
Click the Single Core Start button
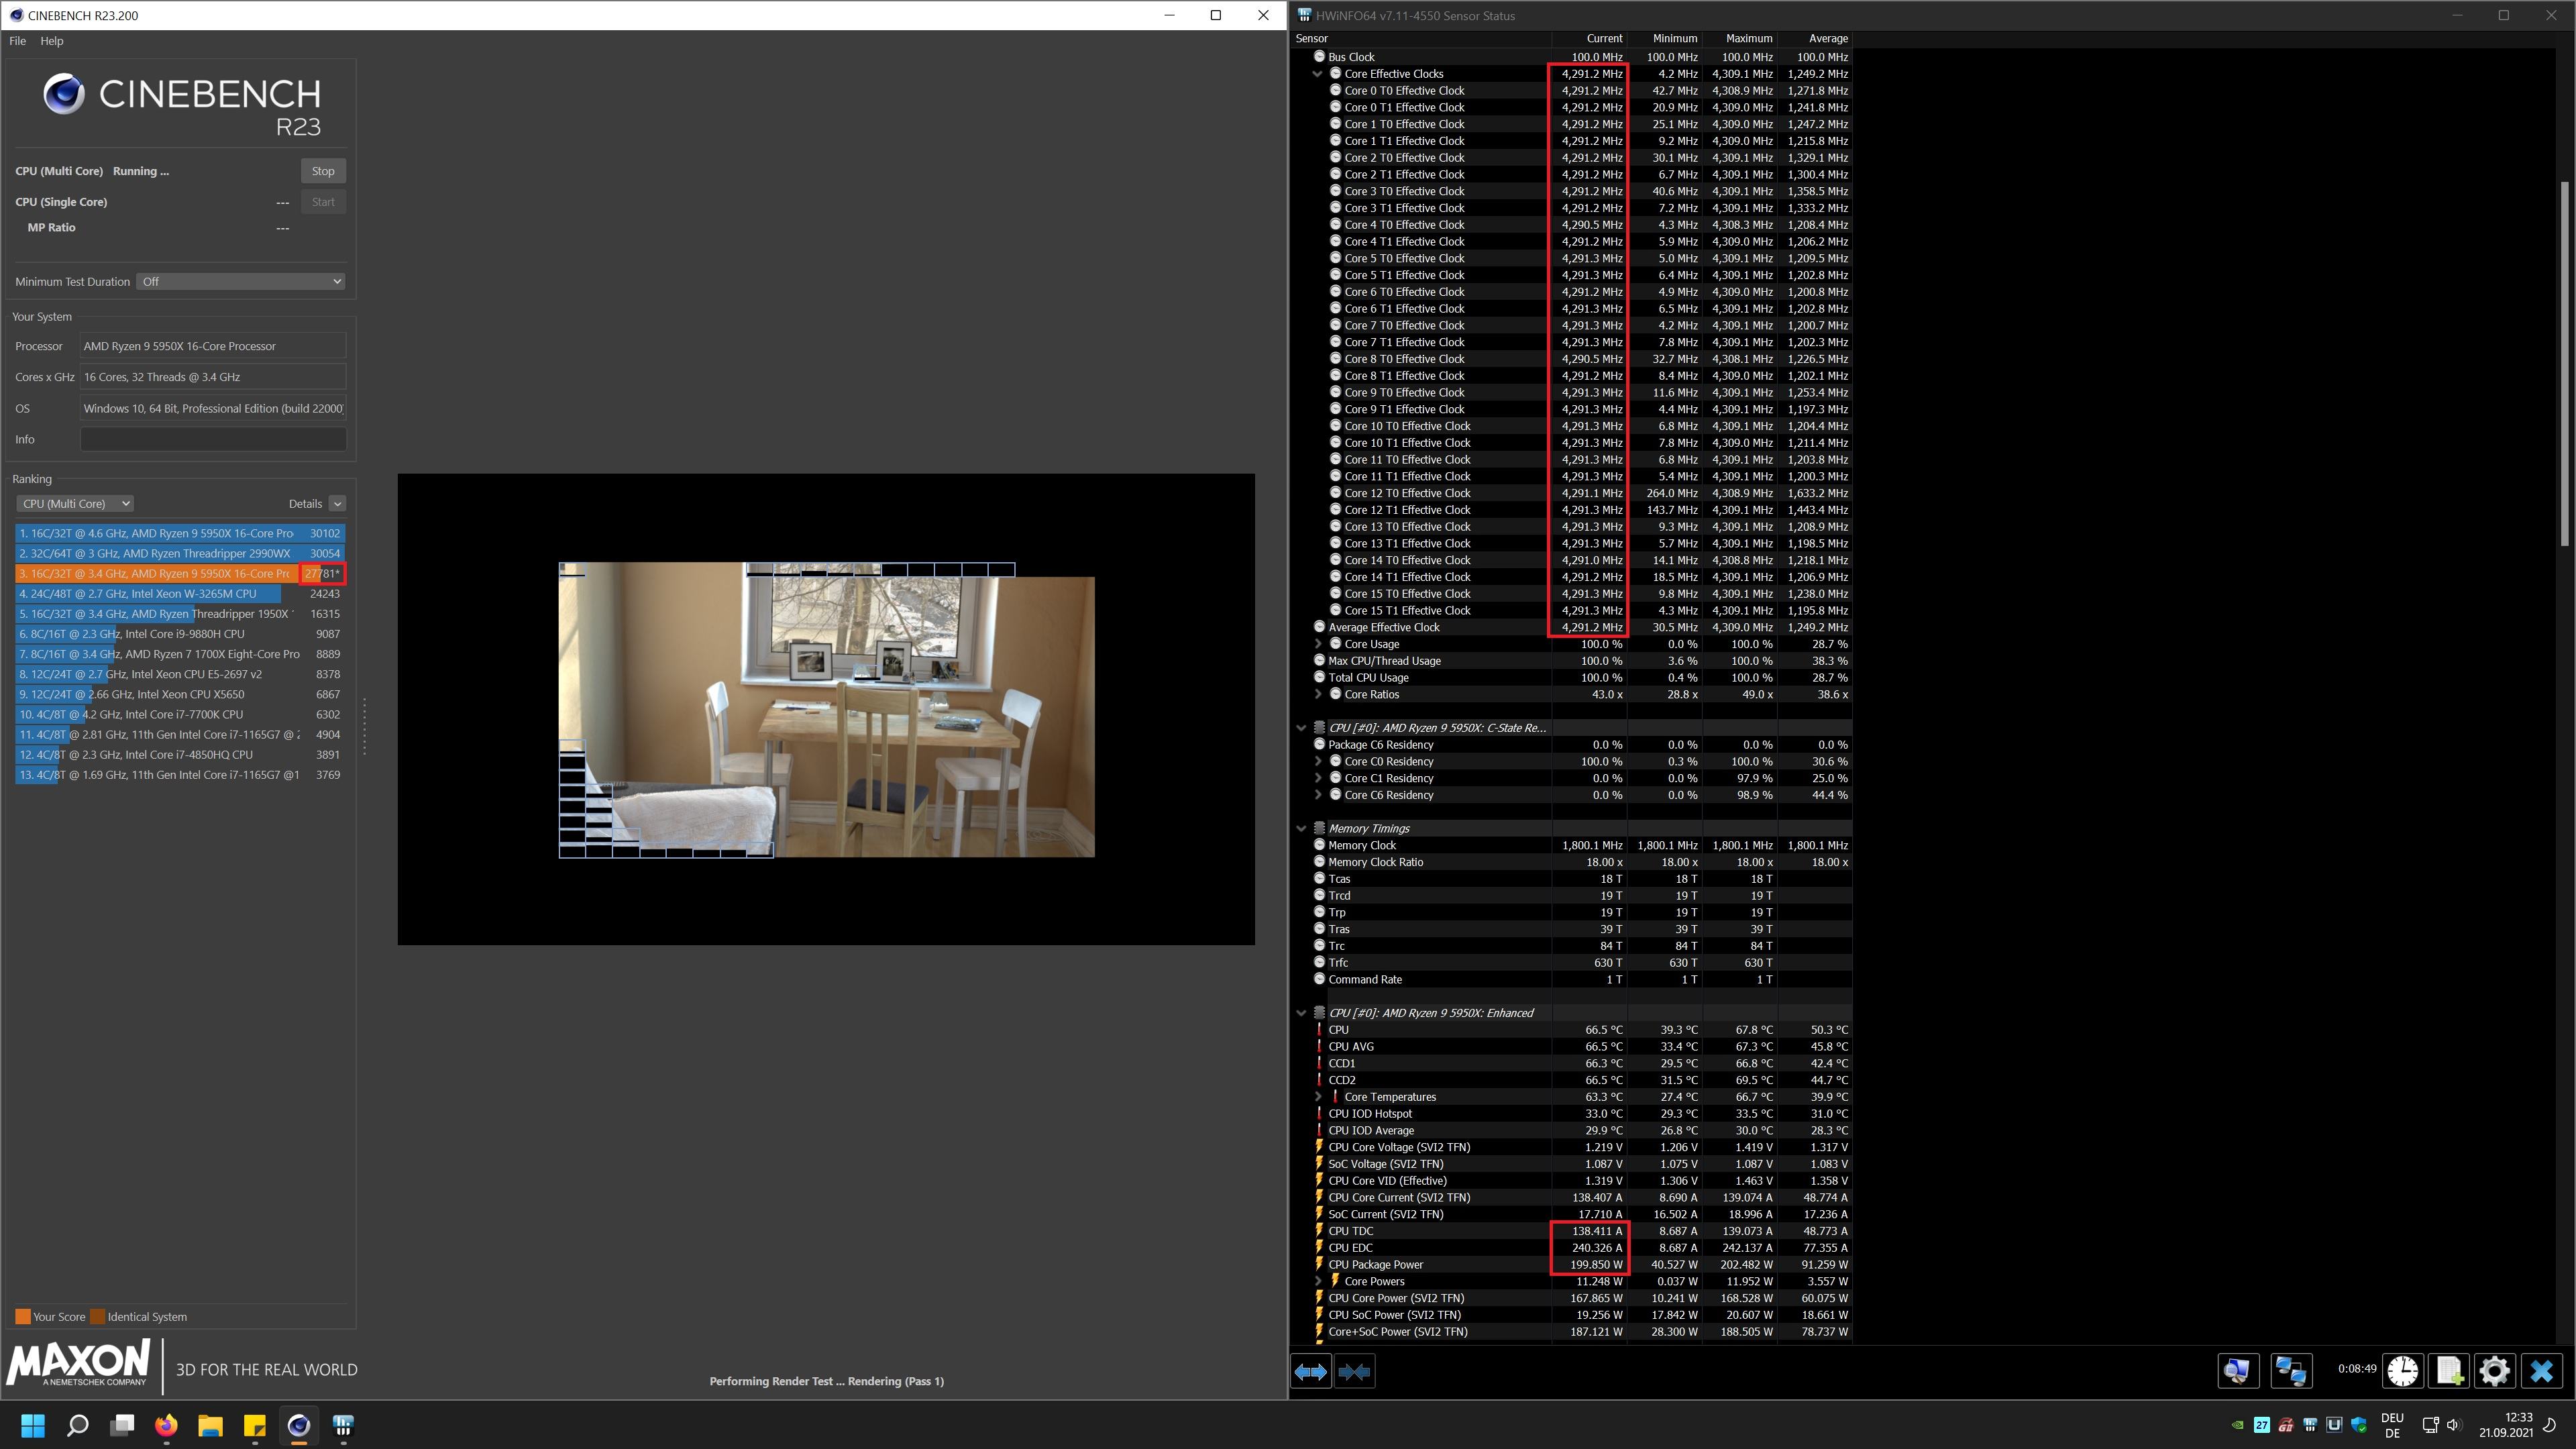323,202
